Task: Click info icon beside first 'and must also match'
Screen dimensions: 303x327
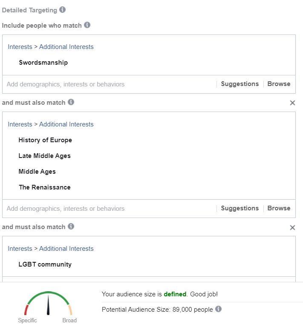Action: pyautogui.click(x=71, y=102)
